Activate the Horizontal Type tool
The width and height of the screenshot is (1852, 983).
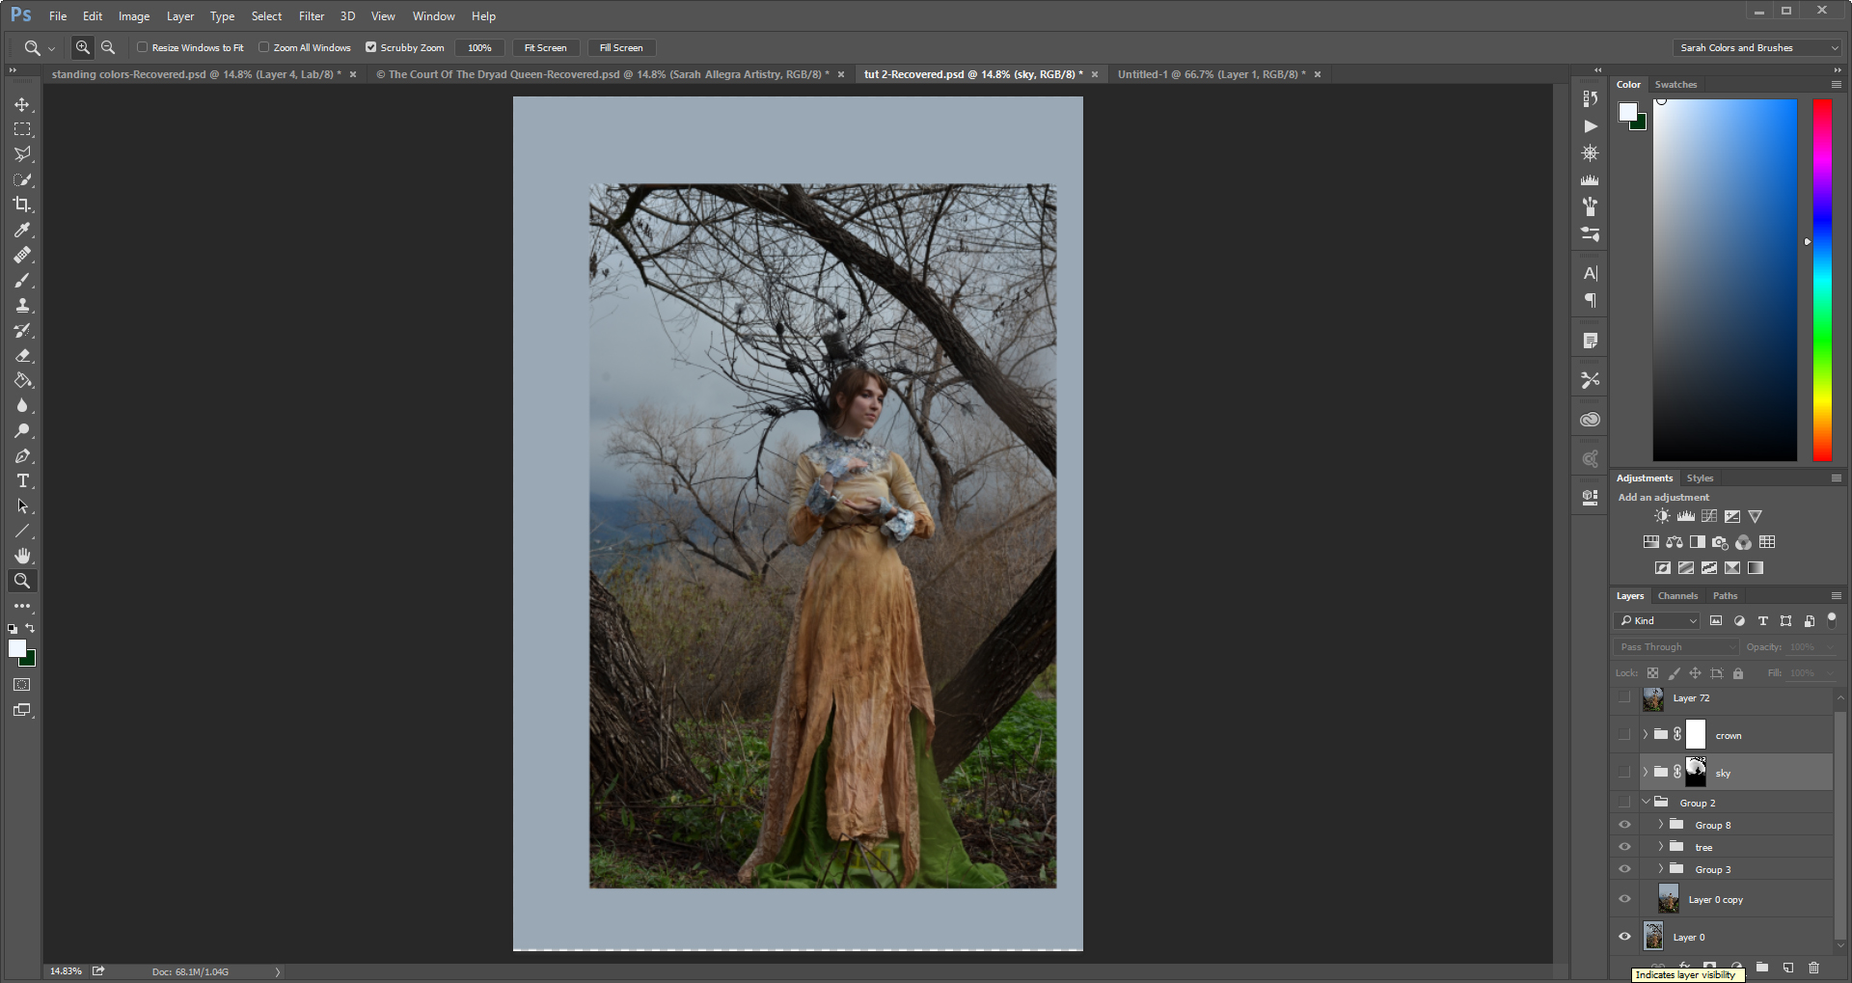[x=22, y=480]
